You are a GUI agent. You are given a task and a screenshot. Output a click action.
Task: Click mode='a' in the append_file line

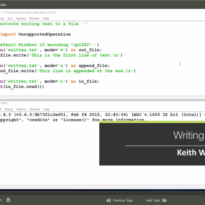[x=55, y=66]
